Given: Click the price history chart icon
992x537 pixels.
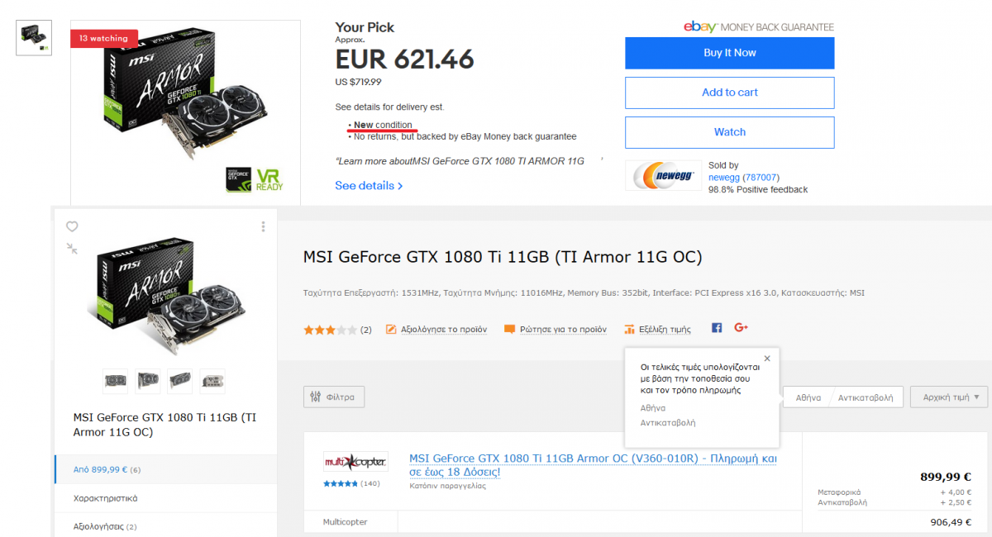Looking at the screenshot, I should point(630,329).
